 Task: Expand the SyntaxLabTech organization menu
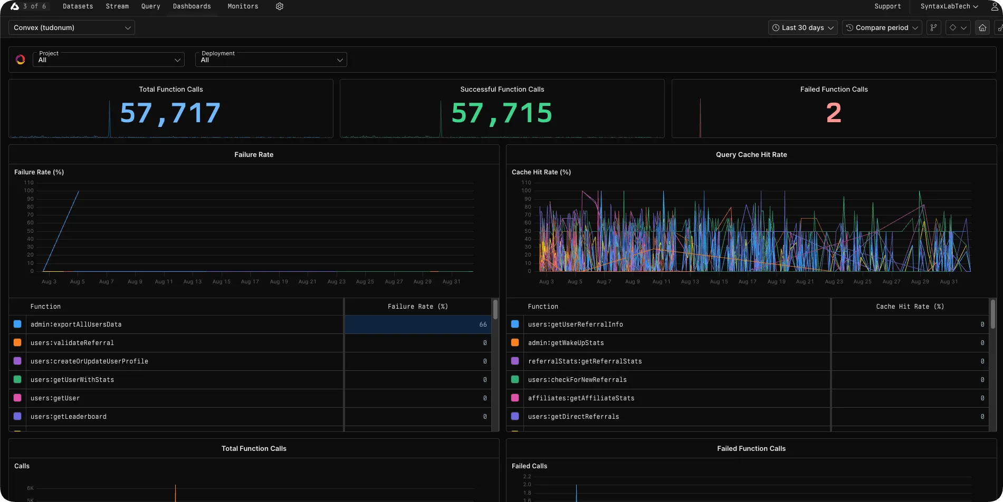click(x=949, y=6)
